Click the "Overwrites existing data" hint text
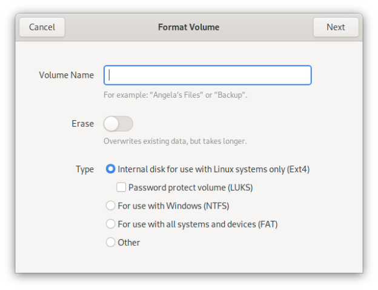 click(x=175, y=141)
